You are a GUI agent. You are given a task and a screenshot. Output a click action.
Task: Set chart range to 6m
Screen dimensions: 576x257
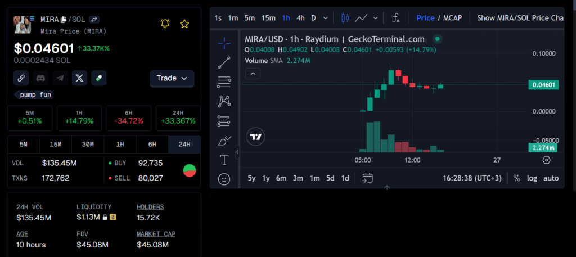[281, 178]
